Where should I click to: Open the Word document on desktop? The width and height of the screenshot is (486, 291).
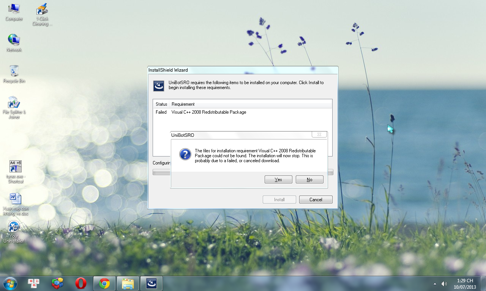16,204
